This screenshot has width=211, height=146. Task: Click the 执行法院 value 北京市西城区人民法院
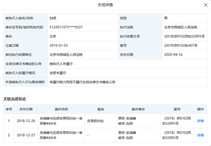(x=180, y=28)
